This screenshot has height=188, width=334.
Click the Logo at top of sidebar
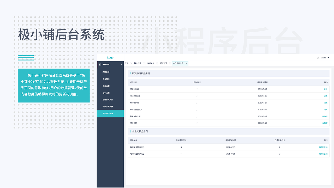(x=110, y=57)
